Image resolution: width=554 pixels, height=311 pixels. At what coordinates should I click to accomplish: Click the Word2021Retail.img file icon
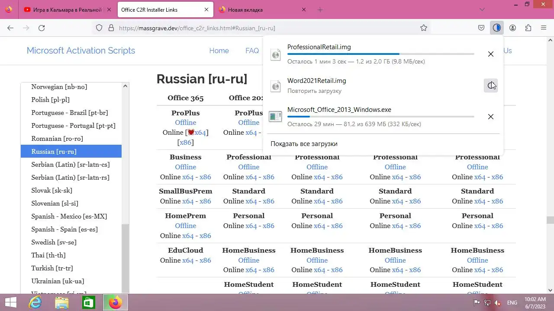[276, 86]
